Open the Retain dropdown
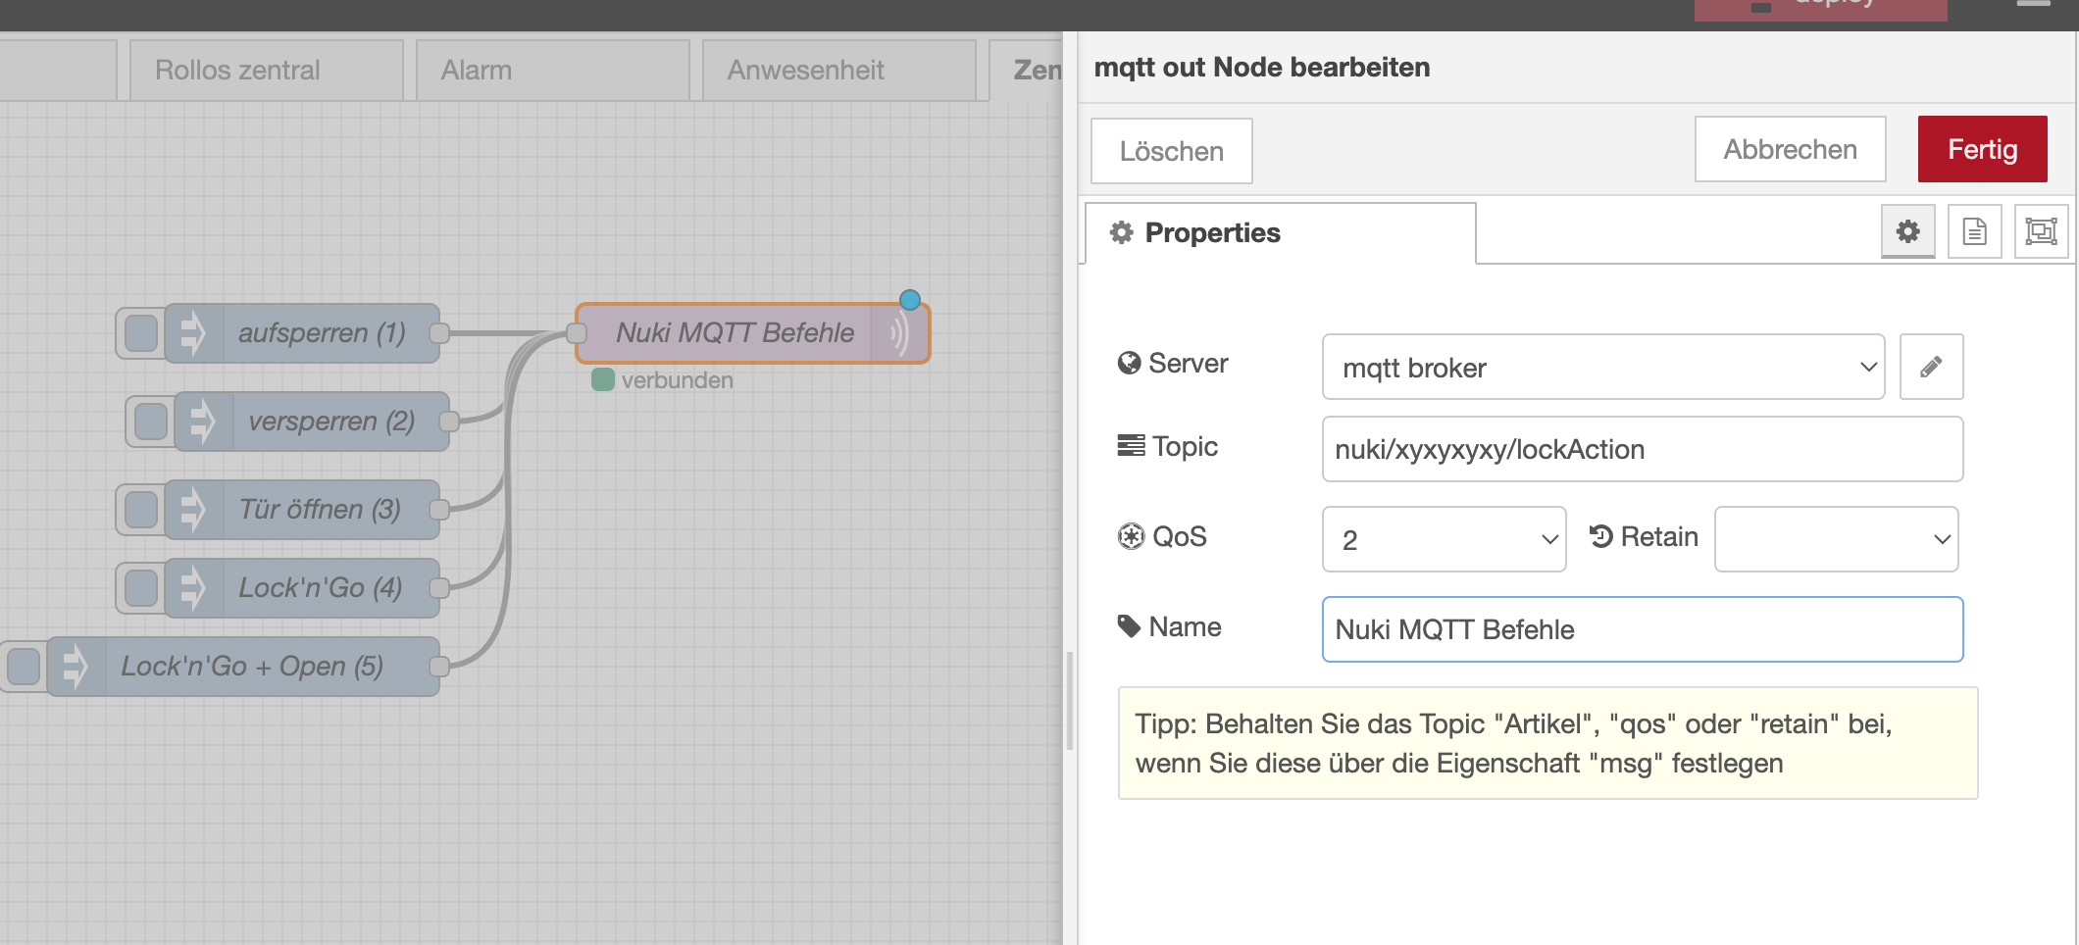This screenshot has height=945, width=2079. pyautogui.click(x=1836, y=539)
